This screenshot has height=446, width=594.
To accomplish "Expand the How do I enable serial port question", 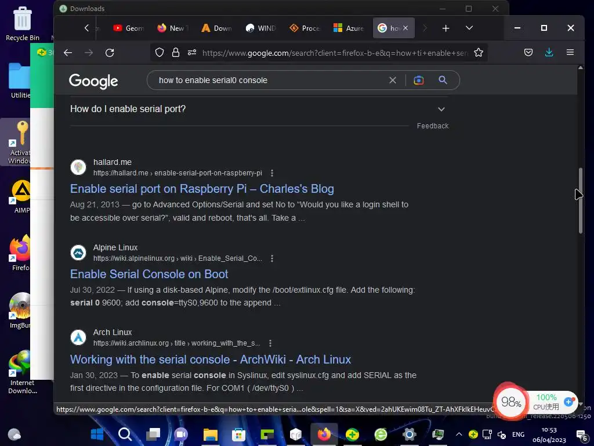I will [258, 109].
